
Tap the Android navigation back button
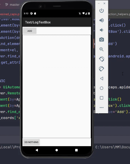37,150
